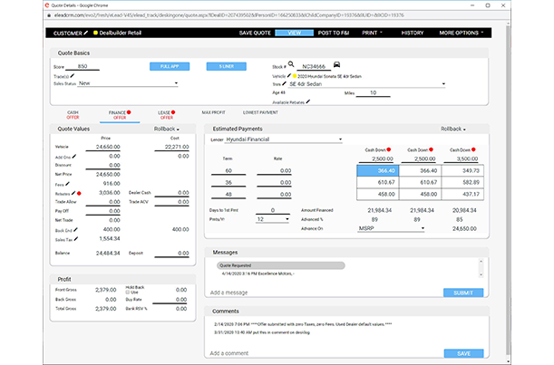Click the Add a message field
This screenshot has height=365, width=554.
[x=324, y=293]
